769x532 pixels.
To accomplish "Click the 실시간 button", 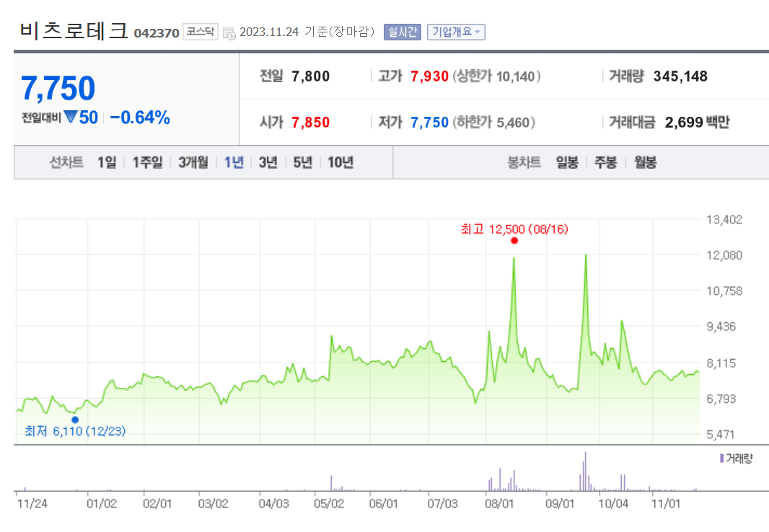I will coord(402,32).
